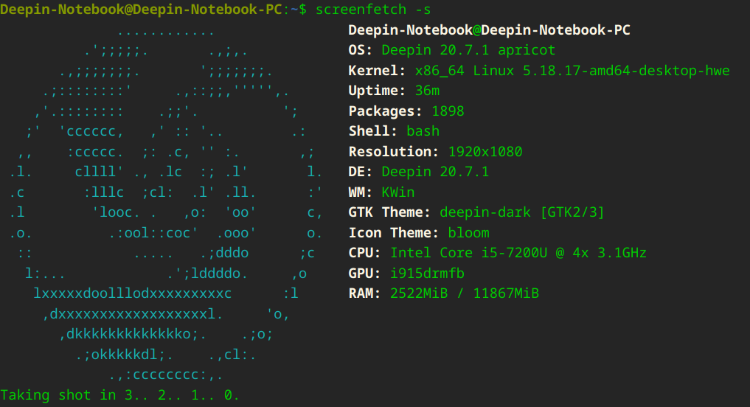Click the Kernel version text

(x=572, y=72)
